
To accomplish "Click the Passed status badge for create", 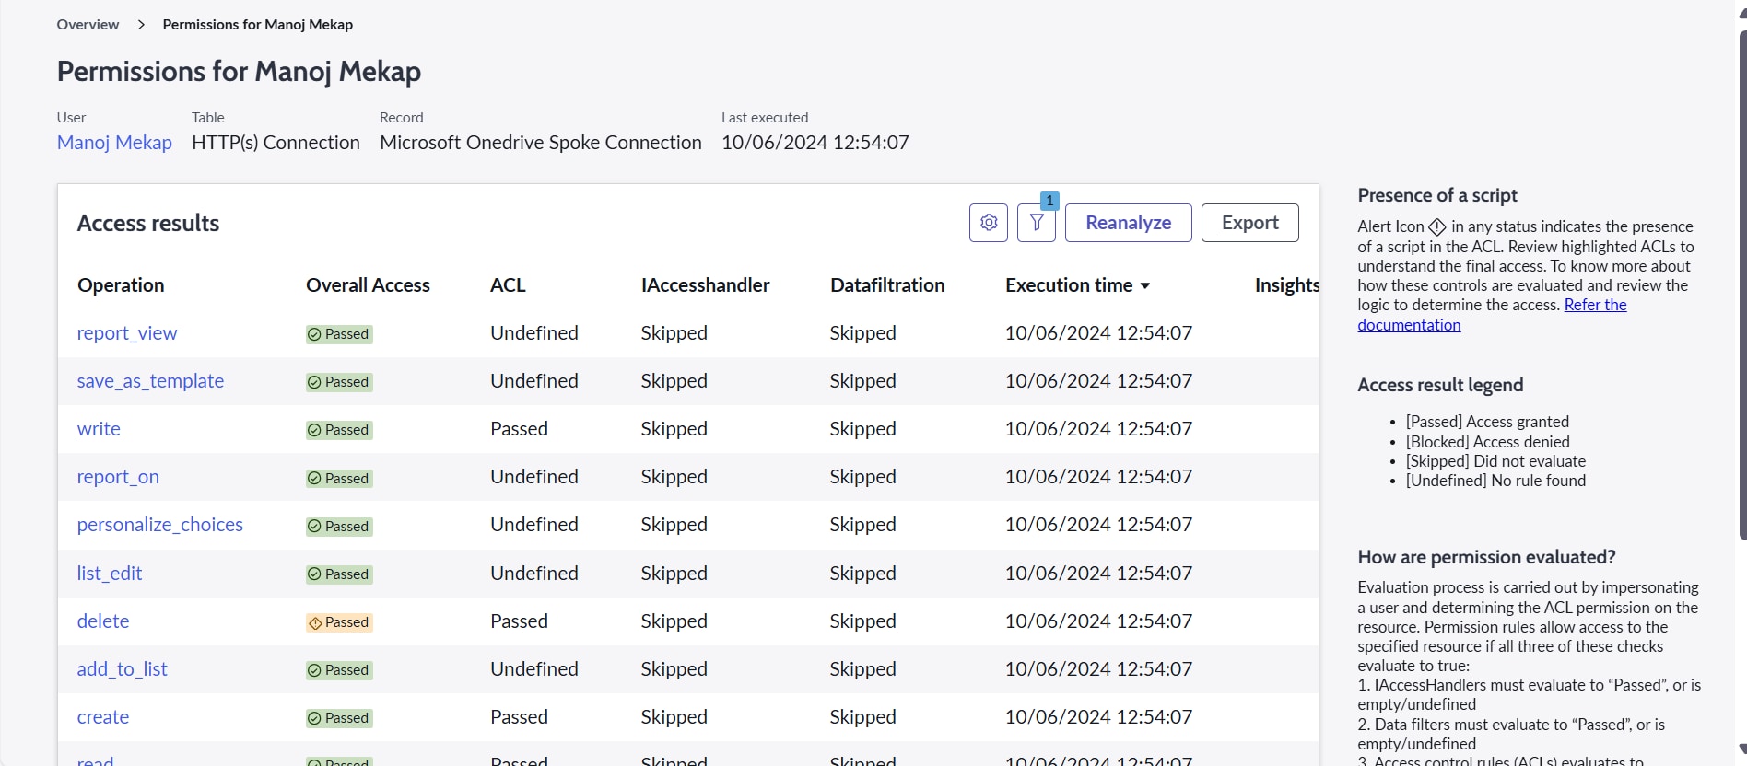I will 339,718.
